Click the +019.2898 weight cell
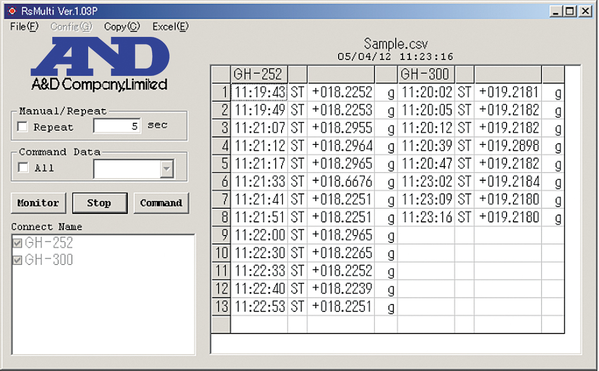This screenshot has height=371, width=599. [508, 146]
